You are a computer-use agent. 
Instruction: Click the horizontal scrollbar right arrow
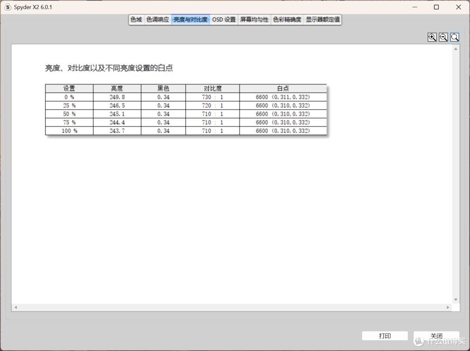[x=448, y=307]
